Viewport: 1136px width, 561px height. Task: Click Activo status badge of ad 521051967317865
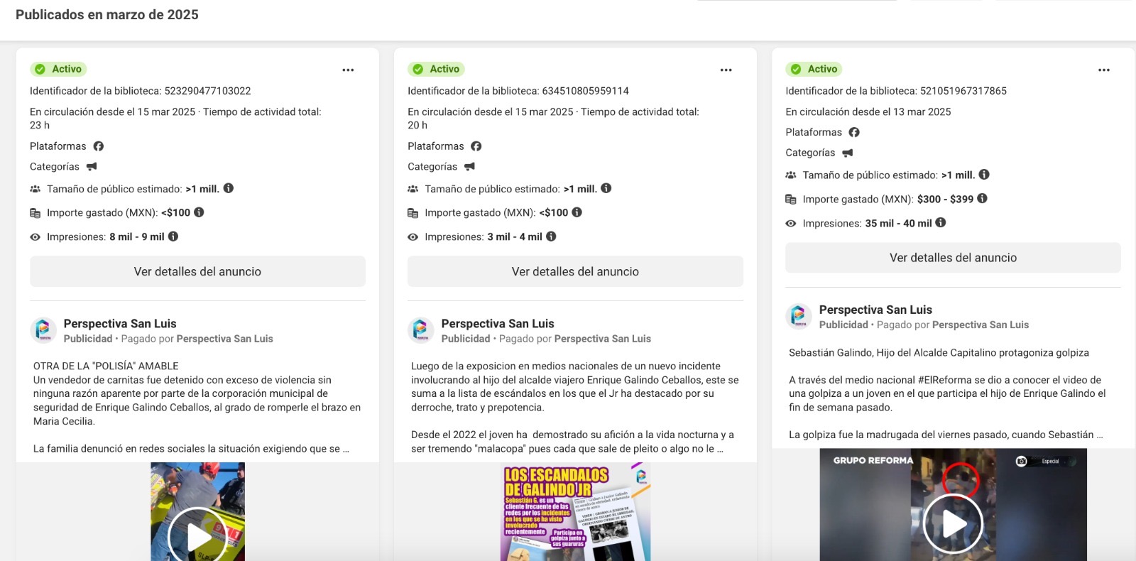[814, 69]
